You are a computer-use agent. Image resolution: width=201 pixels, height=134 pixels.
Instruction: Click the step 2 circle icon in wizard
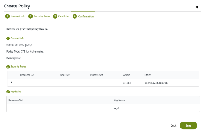(30, 16)
